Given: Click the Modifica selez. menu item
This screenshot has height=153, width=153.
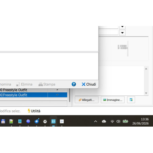Looking at the screenshot, I should 10,111.
